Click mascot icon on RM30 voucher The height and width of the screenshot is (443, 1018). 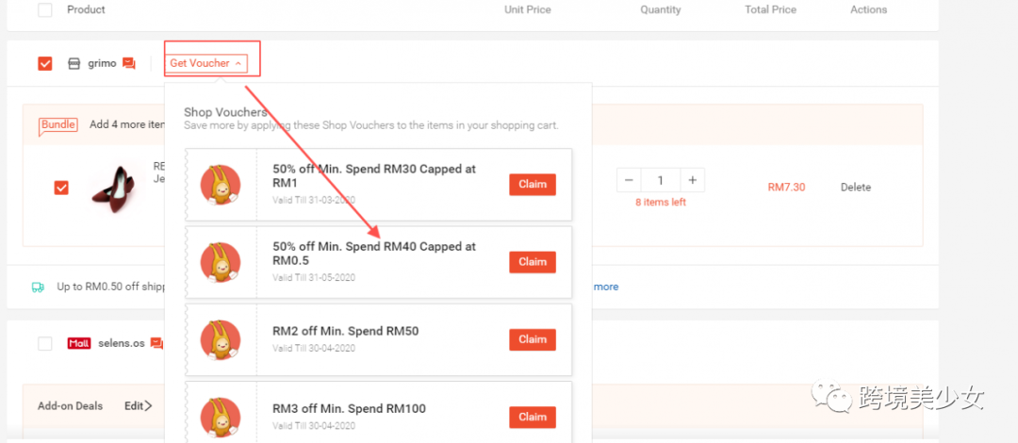(220, 185)
